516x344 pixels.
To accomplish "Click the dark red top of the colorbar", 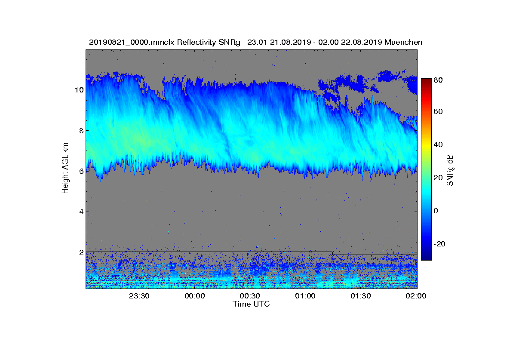I will pyautogui.click(x=426, y=81).
